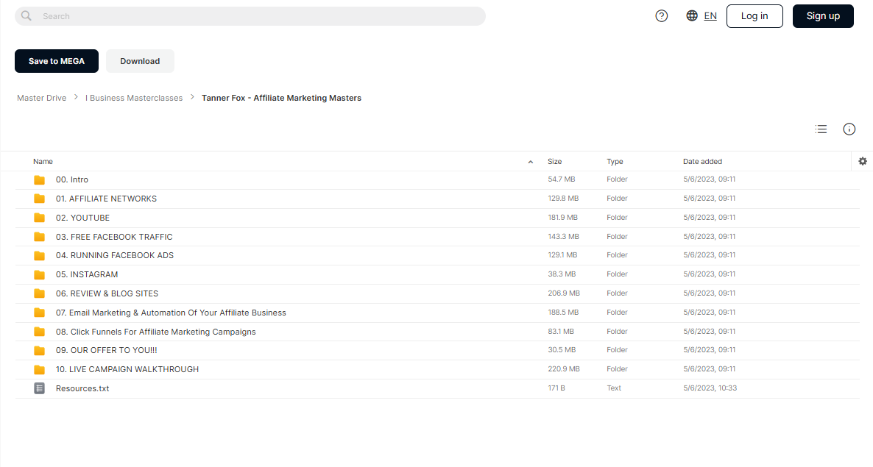Click folder icon for 05. INSTAGRAM
This screenshot has width=873, height=467.
(39, 274)
